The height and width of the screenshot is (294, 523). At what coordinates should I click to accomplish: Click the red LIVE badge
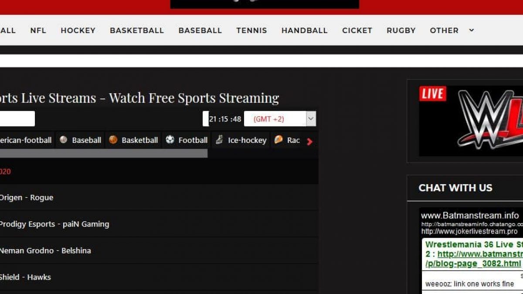point(432,94)
